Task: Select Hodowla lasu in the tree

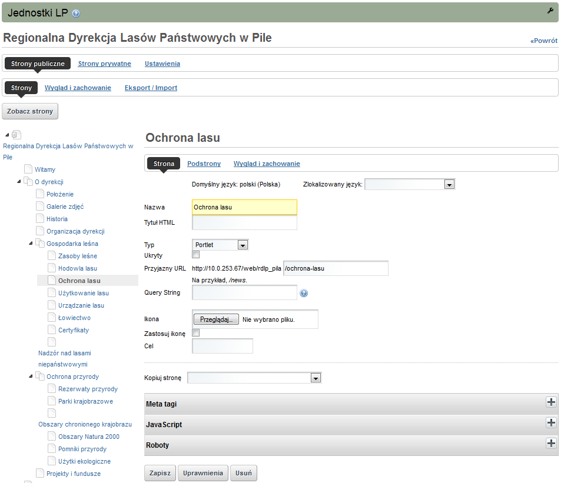Action: pos(78,268)
